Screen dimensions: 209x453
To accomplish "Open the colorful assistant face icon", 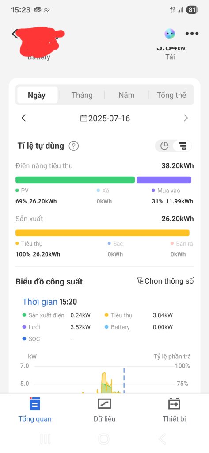I will (170, 34).
